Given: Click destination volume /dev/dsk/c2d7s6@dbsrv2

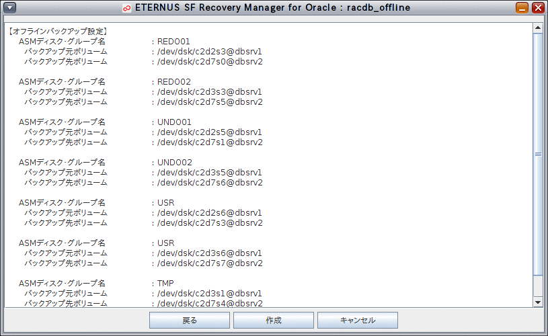Looking at the screenshot, I should 210,183.
